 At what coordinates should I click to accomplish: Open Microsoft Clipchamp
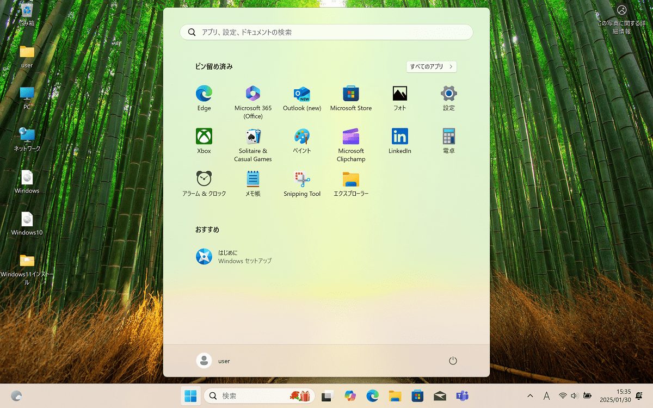click(351, 145)
